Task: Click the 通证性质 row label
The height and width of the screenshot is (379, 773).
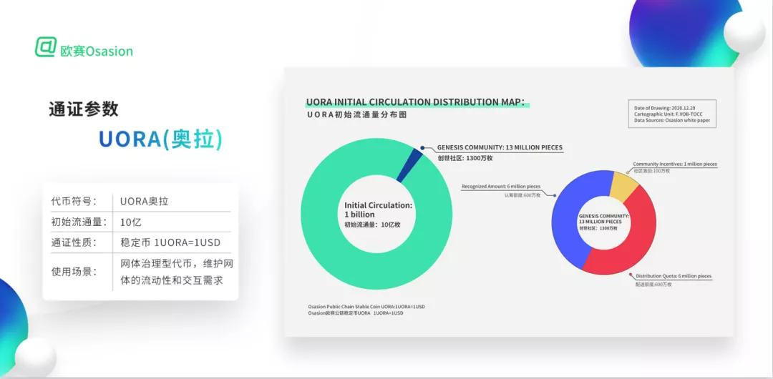Action: click(x=73, y=242)
